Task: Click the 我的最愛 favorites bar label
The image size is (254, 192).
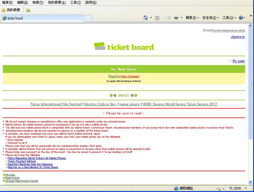Action: (x=13, y=10)
